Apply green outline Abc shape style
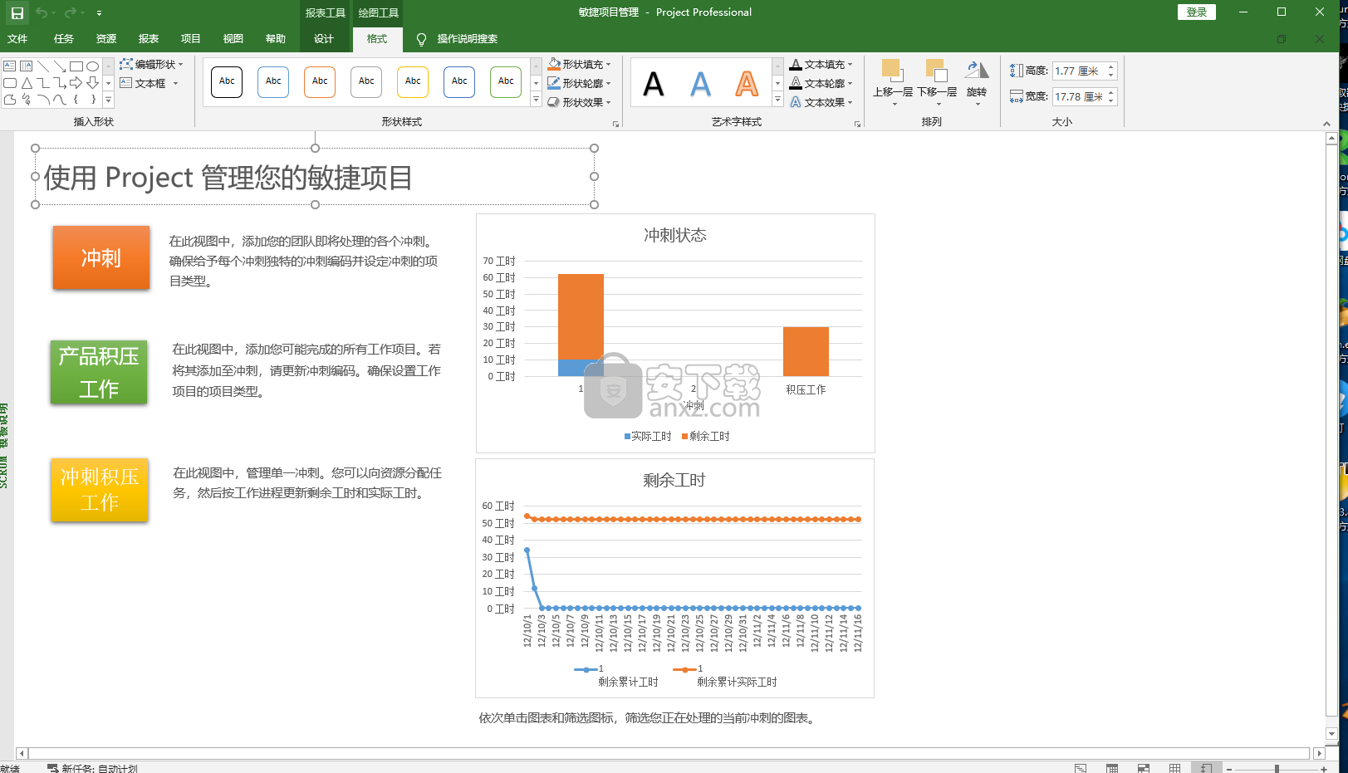 (x=506, y=81)
